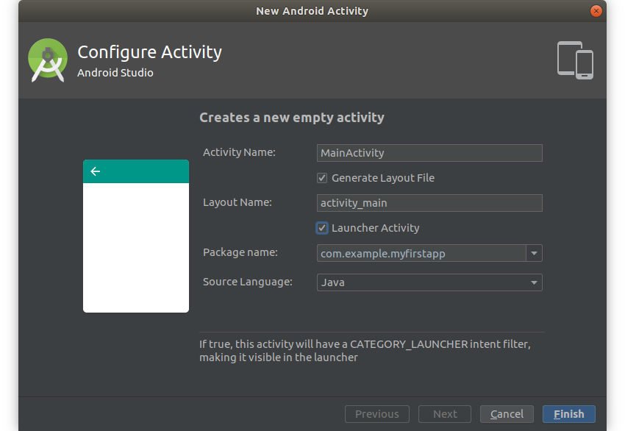625x431 pixels.
Task: Uncheck the Launcher Activity checkbox
Action: pyautogui.click(x=322, y=228)
